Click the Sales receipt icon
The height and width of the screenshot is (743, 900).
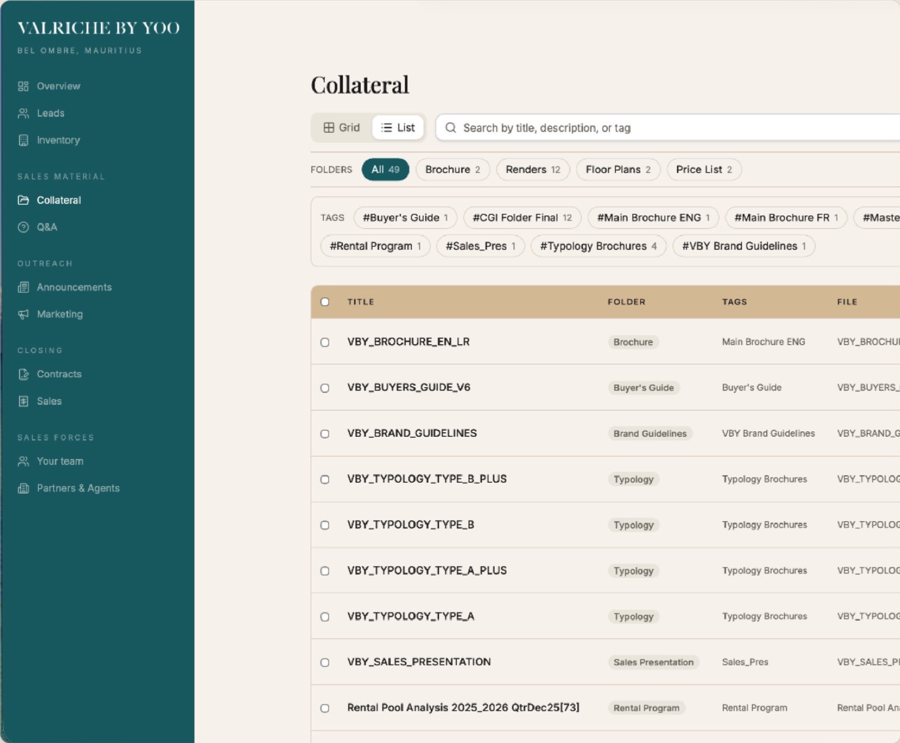tap(23, 401)
